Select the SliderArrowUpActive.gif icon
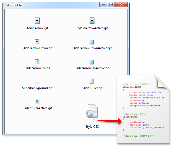177x150 pixels. [92, 62]
